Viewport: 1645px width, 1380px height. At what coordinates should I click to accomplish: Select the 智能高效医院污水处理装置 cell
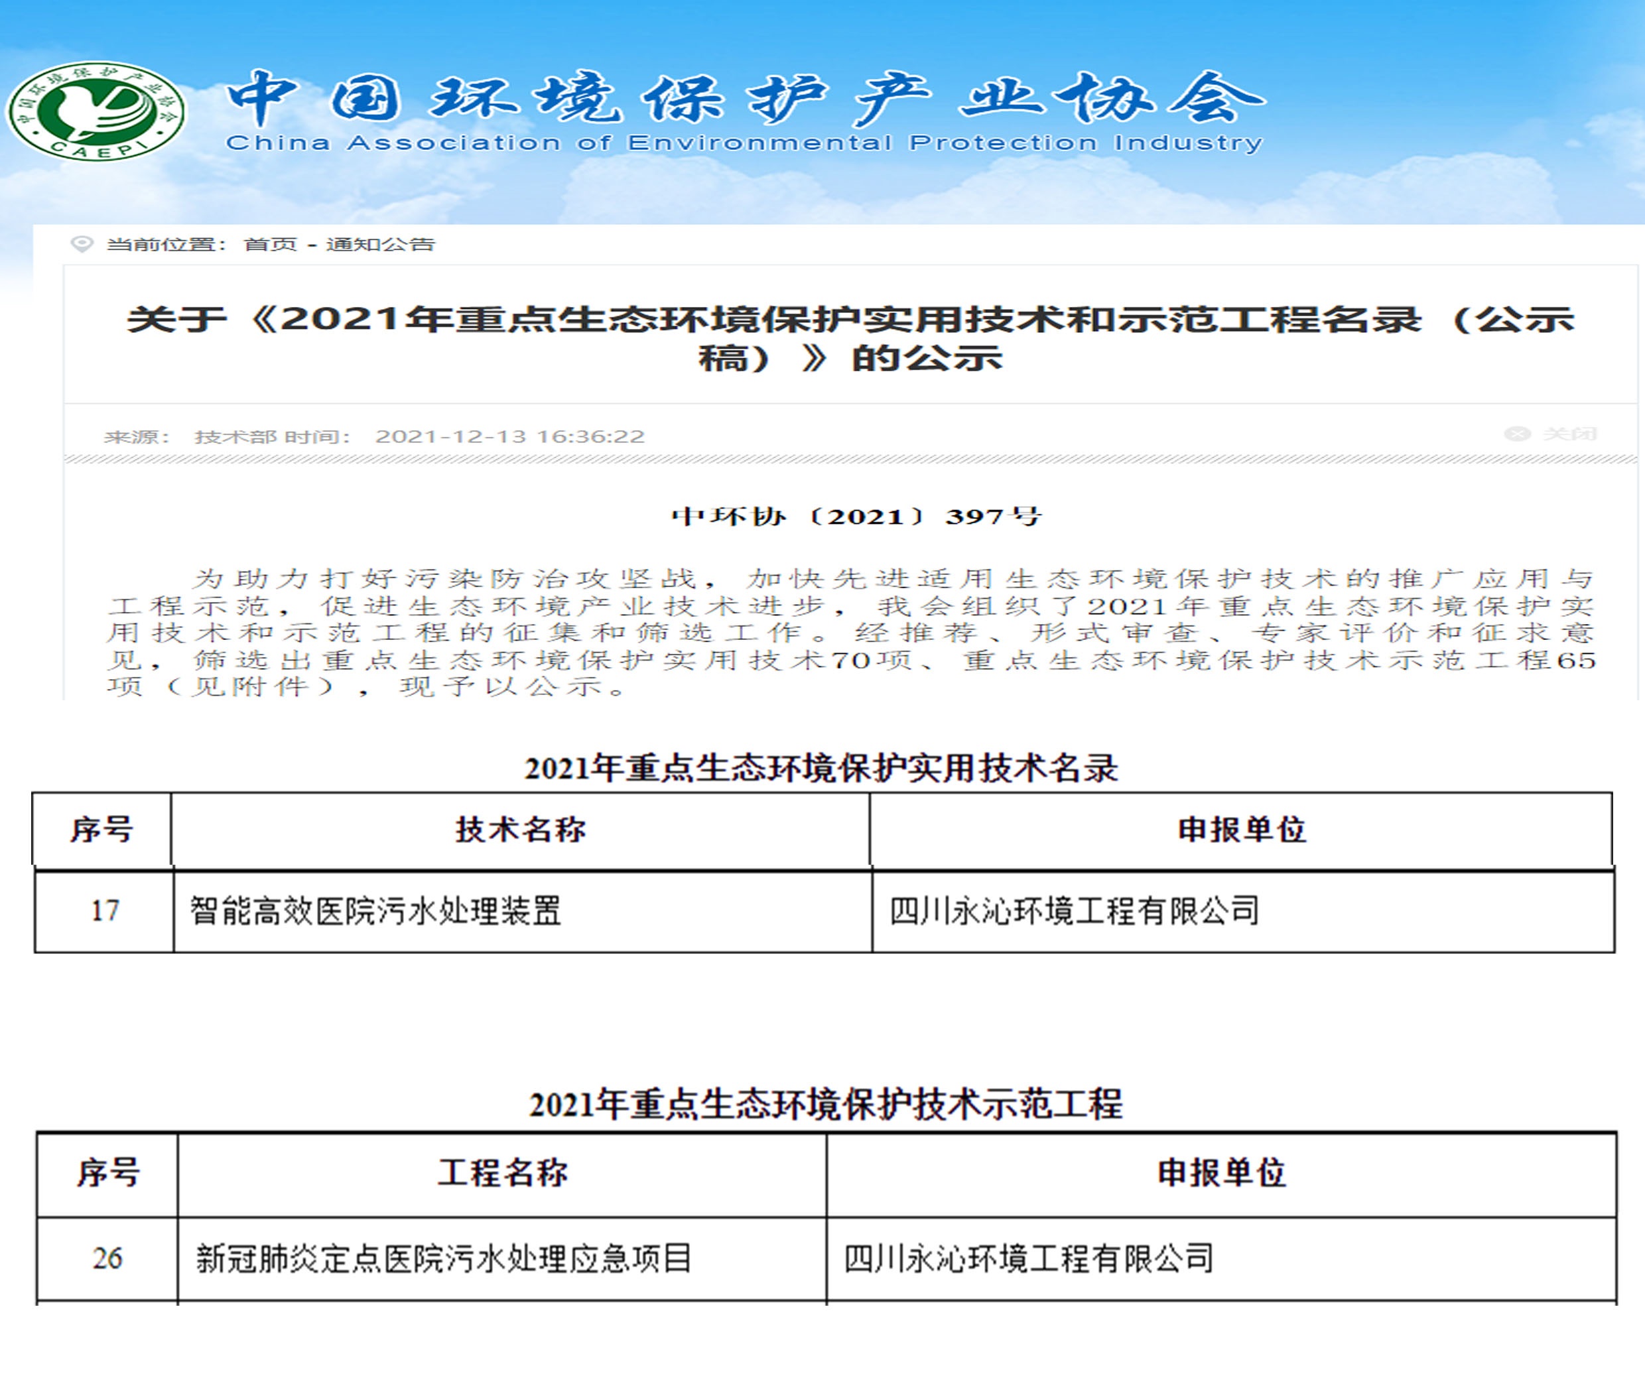(376, 911)
